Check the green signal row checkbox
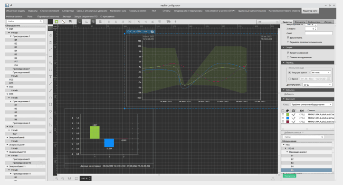The height and width of the screenshot is (185, 343). [x=283, y=115]
